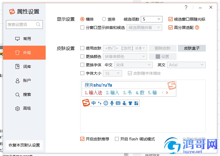The height and width of the screenshot is (156, 220).
Task: Click the microphone voice input icon
Action: [x=112, y=103]
